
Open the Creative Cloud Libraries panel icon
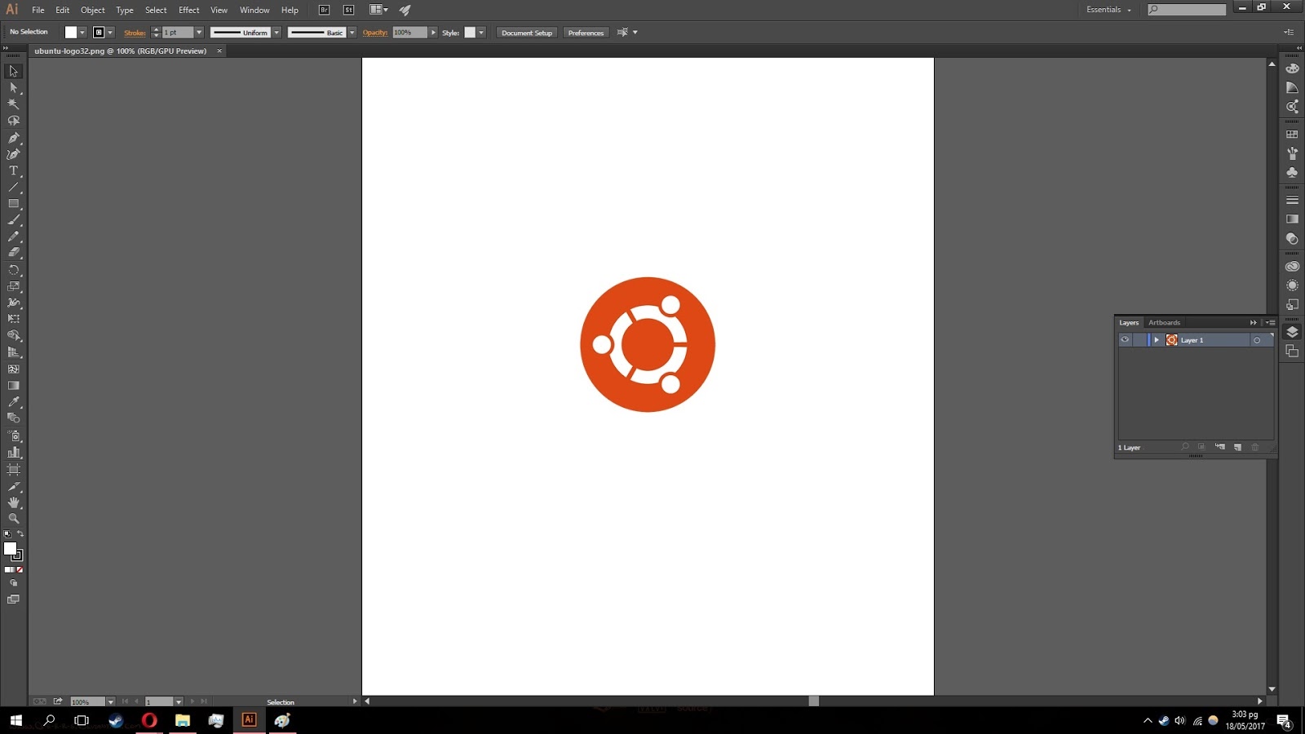pyautogui.click(x=1292, y=267)
